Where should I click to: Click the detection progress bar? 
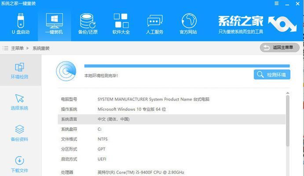click(187, 66)
